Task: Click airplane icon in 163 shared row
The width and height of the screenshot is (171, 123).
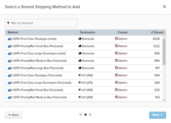Action: (x=80, y=97)
